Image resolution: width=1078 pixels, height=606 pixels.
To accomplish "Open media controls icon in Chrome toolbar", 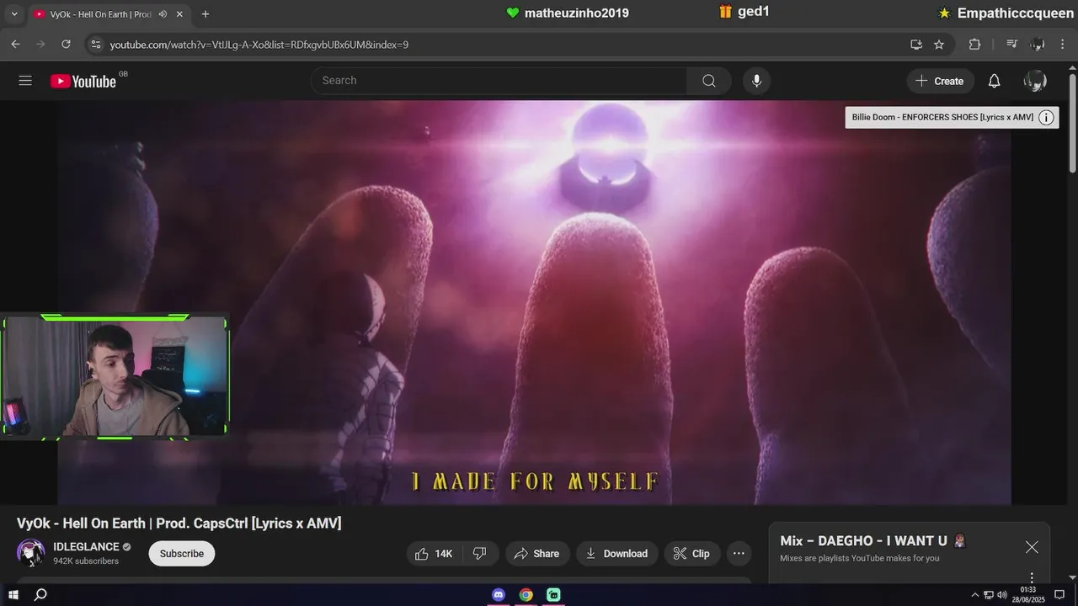I will [x=1012, y=44].
